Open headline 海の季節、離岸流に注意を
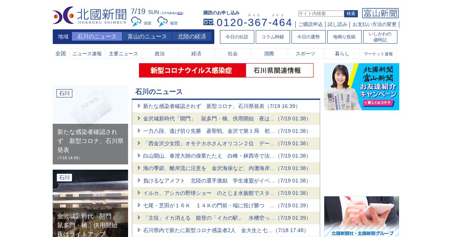Image resolution: width=452 pixels, height=237 pixels. click(227, 168)
